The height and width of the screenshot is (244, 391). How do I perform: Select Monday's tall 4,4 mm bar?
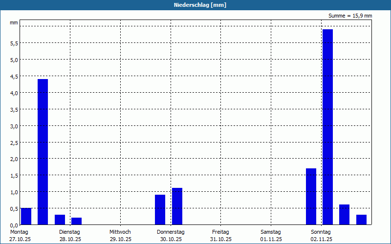click(43, 152)
